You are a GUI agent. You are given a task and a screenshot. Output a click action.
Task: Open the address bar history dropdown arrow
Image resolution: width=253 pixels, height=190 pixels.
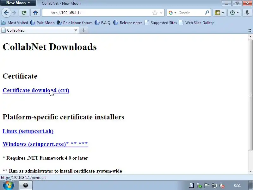click(161, 13)
